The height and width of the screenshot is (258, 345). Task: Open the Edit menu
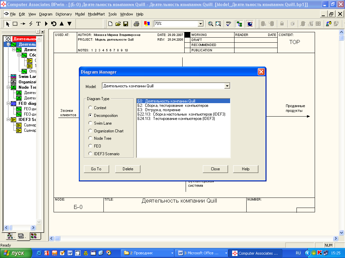(x=22, y=14)
